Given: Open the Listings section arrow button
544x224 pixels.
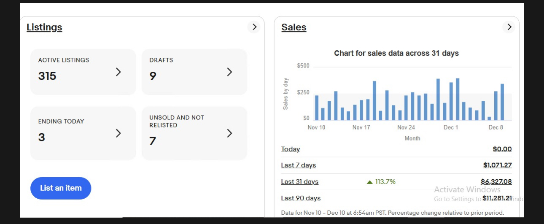Looking at the screenshot, I should pyautogui.click(x=254, y=27).
